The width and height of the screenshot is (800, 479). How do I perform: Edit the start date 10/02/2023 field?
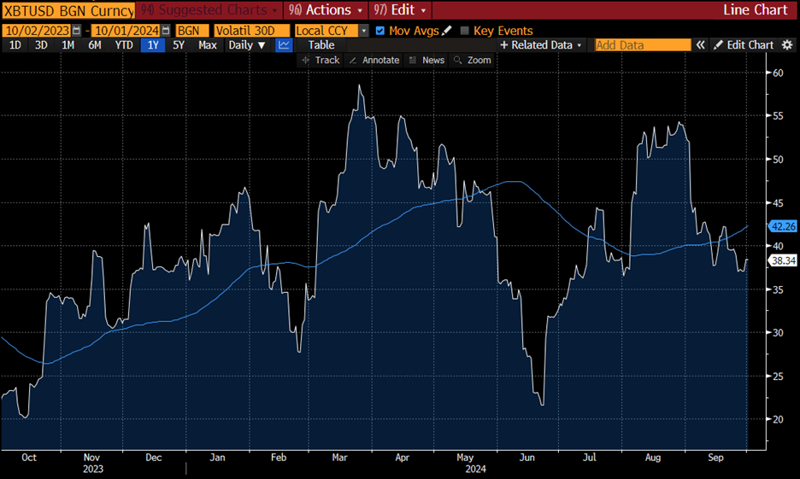click(37, 31)
